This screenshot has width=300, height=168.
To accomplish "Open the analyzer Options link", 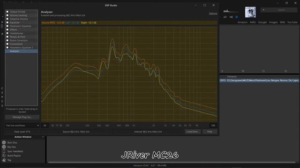I will point(213,14).
